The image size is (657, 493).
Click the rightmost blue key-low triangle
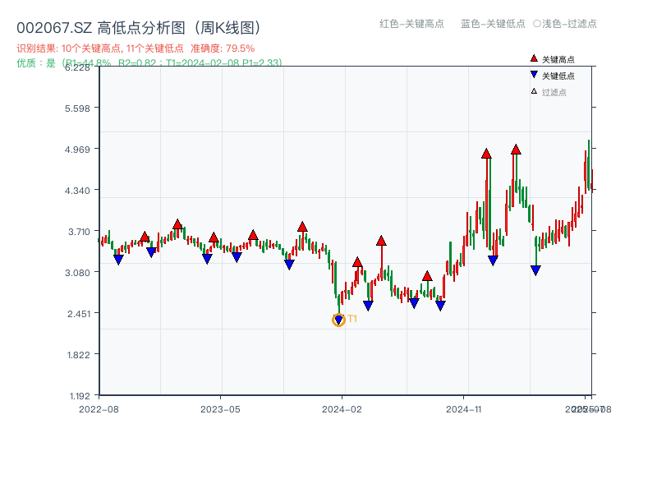point(535,270)
